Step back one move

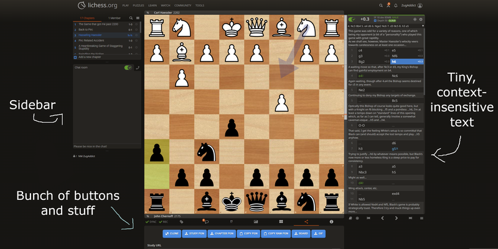click(382, 219)
